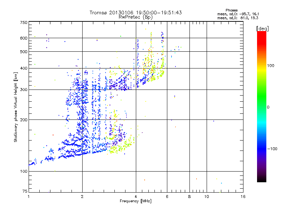
Task: Click y-axis tick label '100'
Action: 24,172
